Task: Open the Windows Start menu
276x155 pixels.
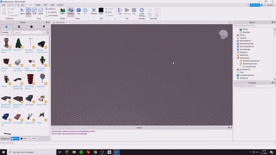Action: click(3, 152)
